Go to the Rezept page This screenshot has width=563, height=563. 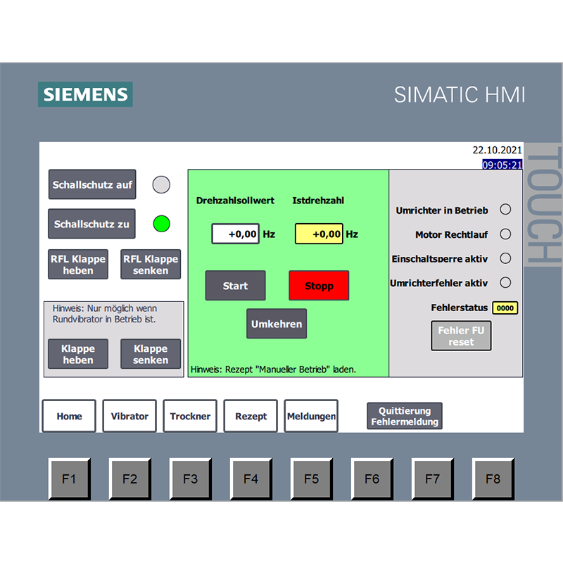coord(251,416)
